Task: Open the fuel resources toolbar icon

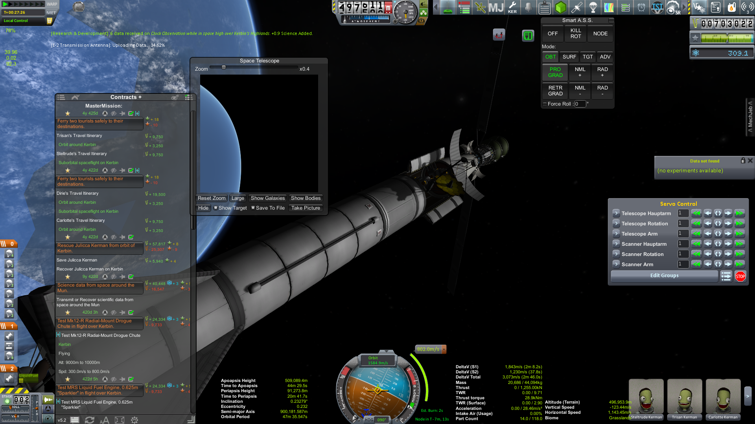Action: (x=731, y=7)
